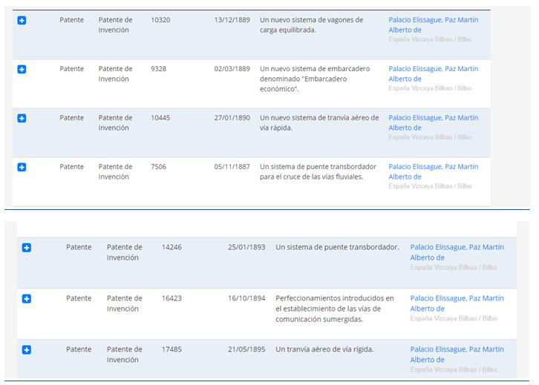Image resolution: width=539 pixels, height=385 pixels.
Task: Expand the row for patent 10320
Action: coord(22,20)
